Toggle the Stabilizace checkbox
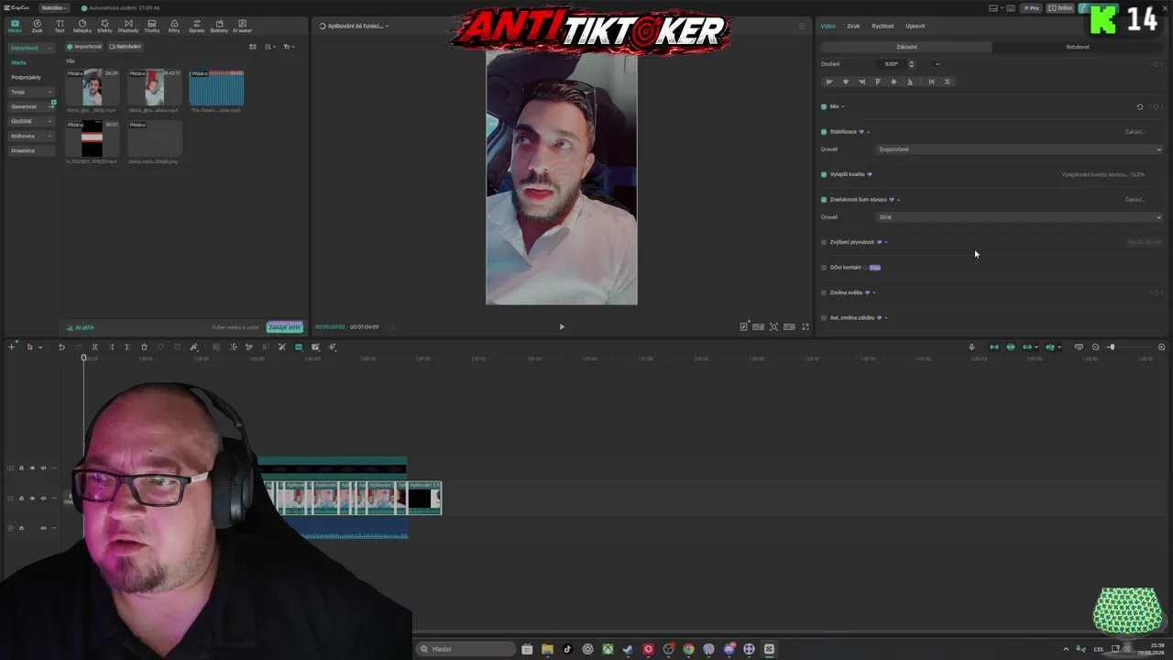The width and height of the screenshot is (1173, 660). [824, 132]
